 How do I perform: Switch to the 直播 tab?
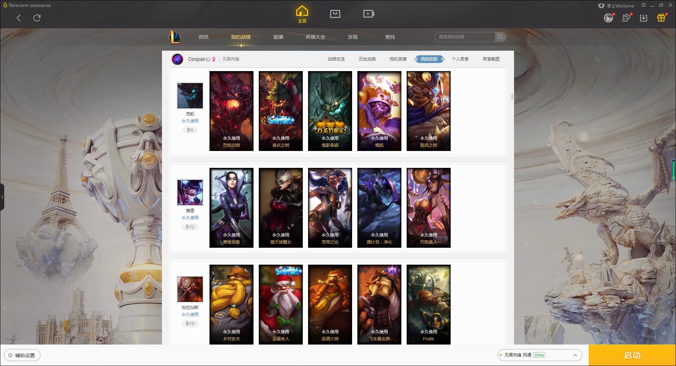pos(278,37)
